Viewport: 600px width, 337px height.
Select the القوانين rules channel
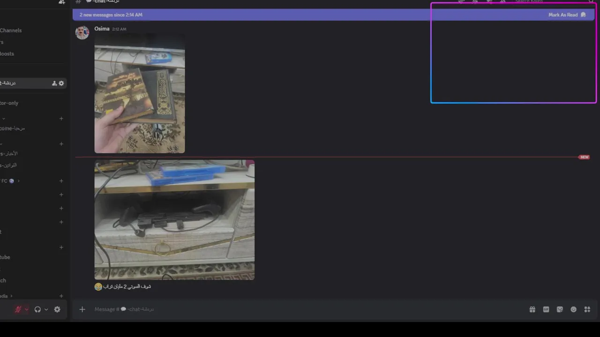(x=8, y=165)
